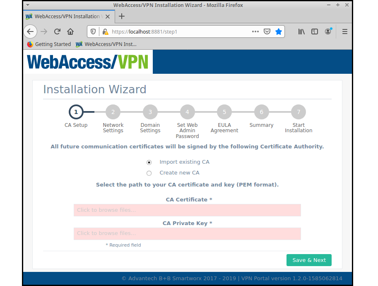
Task: Jump to step 2 Network Settings
Action: pos(113,112)
